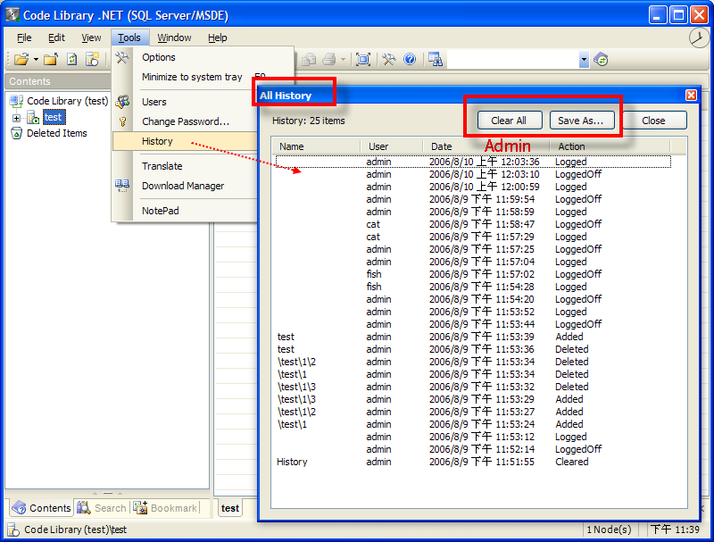The image size is (714, 542).
Task: Click the database search icon before the combo box
Action: (436, 60)
